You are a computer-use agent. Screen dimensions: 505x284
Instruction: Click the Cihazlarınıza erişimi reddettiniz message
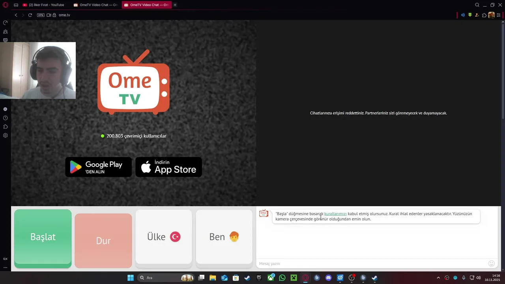click(378, 113)
